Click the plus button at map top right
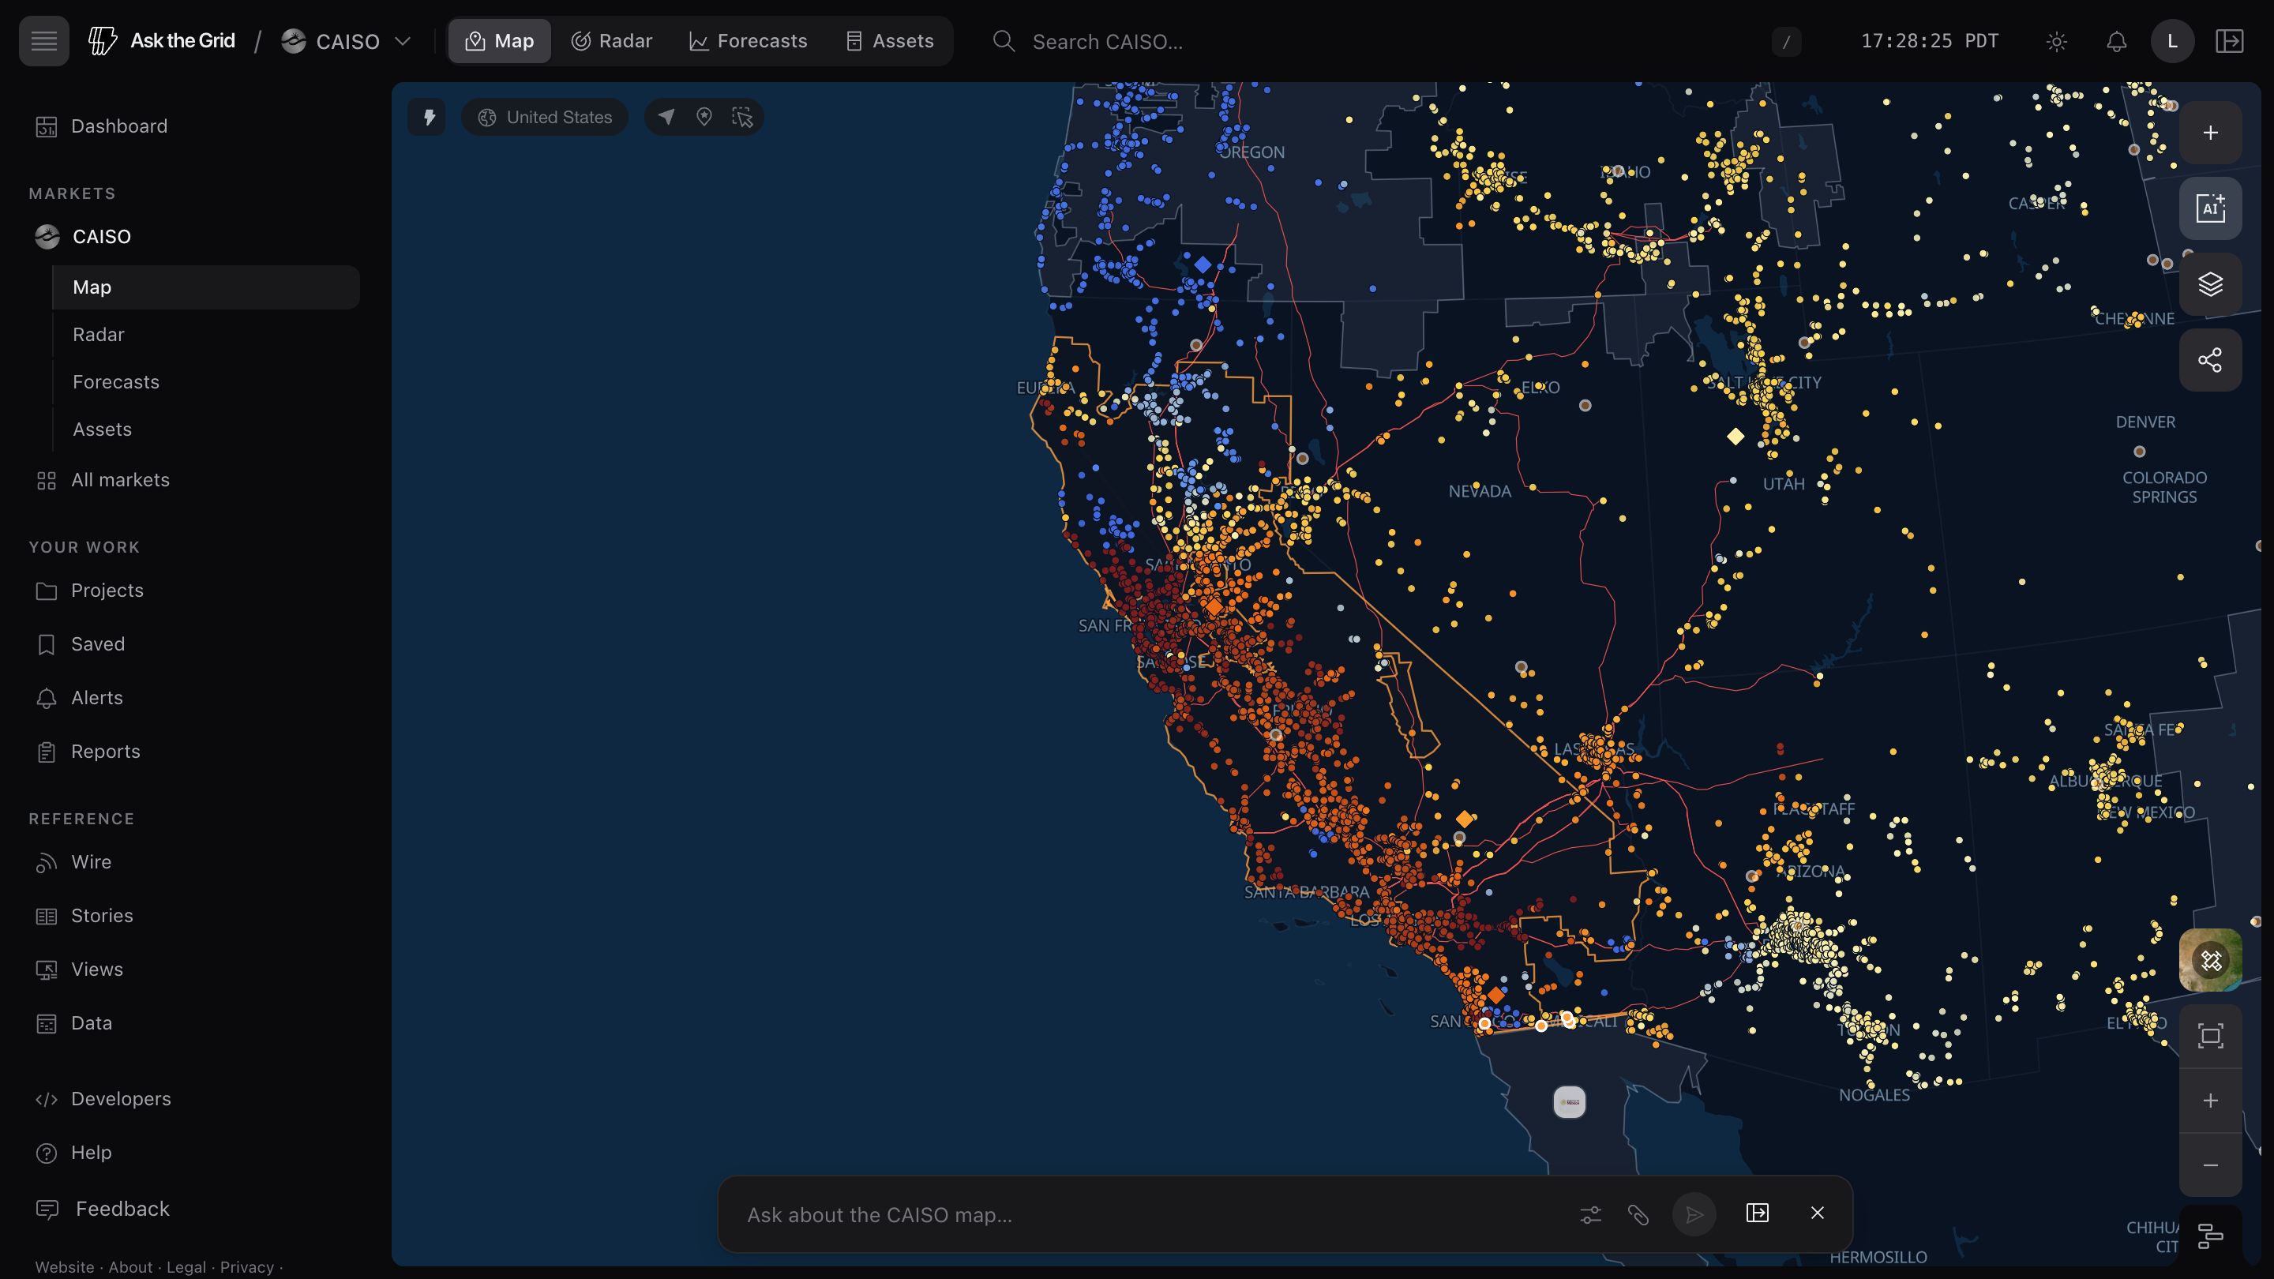This screenshot has height=1279, width=2274. pyautogui.click(x=2211, y=133)
